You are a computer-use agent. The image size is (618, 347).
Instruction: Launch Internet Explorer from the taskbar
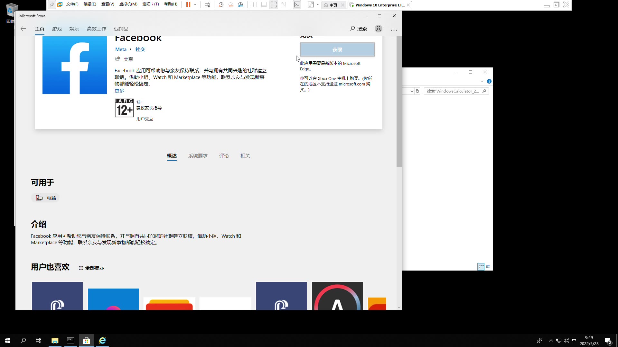[102, 340]
